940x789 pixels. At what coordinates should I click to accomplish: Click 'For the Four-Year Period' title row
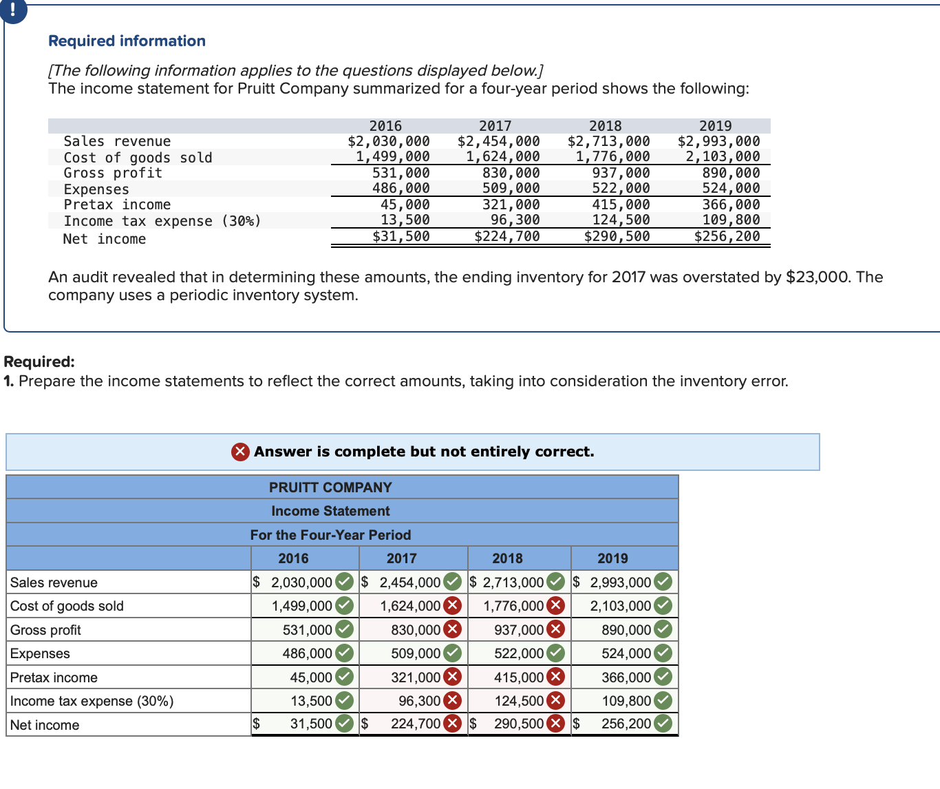[x=330, y=535]
